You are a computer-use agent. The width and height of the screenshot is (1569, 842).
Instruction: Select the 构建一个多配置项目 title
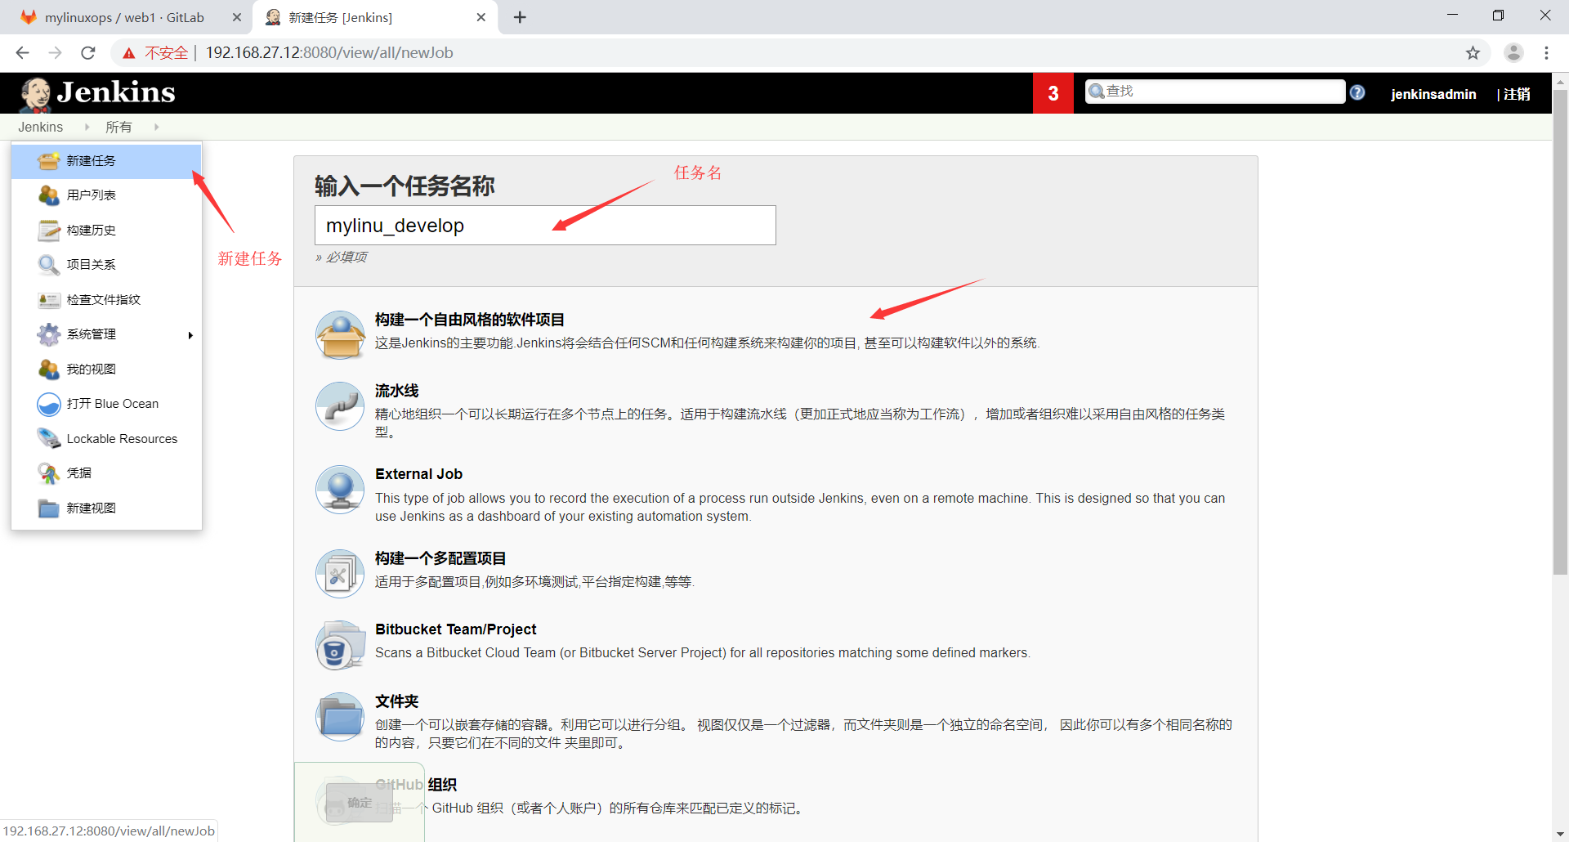[440, 558]
